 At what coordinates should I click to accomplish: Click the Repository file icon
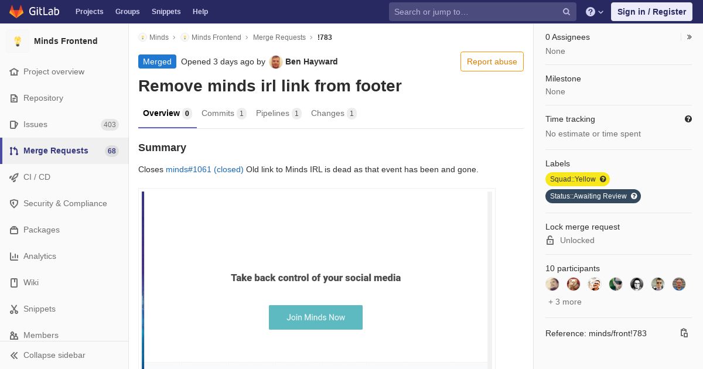pos(14,98)
